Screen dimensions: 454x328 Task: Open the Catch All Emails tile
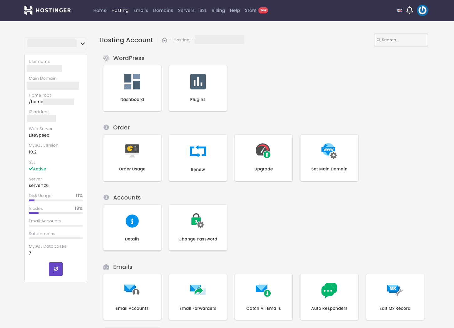(x=264, y=297)
